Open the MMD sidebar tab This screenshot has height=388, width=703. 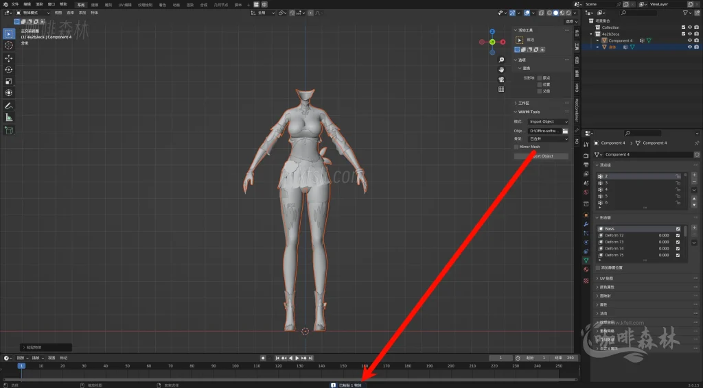577,88
